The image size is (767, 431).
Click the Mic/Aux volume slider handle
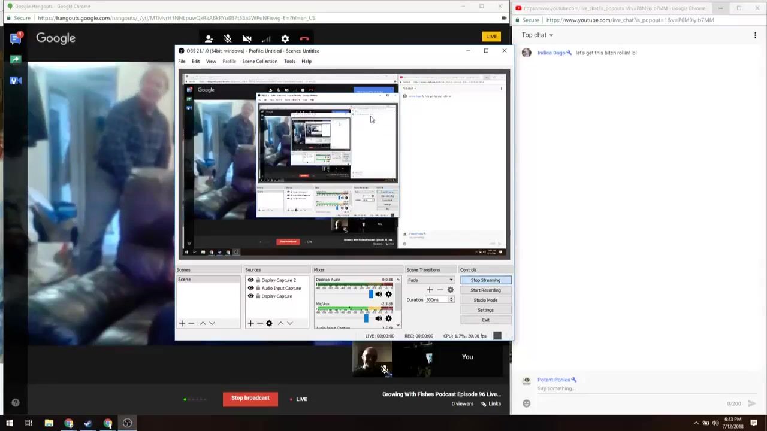366,318
